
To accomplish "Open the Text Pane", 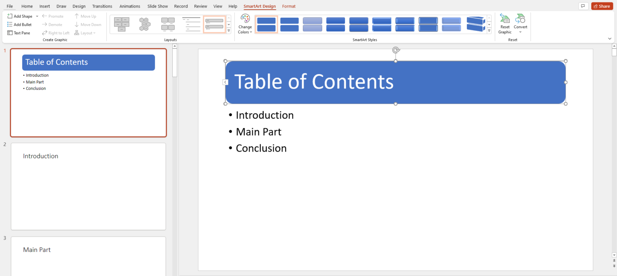I will coord(18,32).
